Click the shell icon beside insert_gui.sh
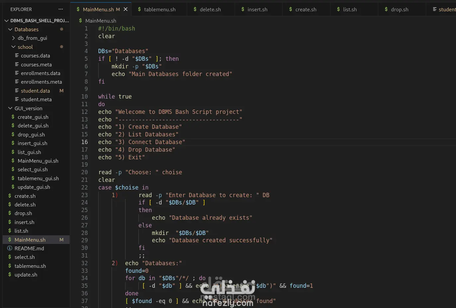 click(13, 143)
